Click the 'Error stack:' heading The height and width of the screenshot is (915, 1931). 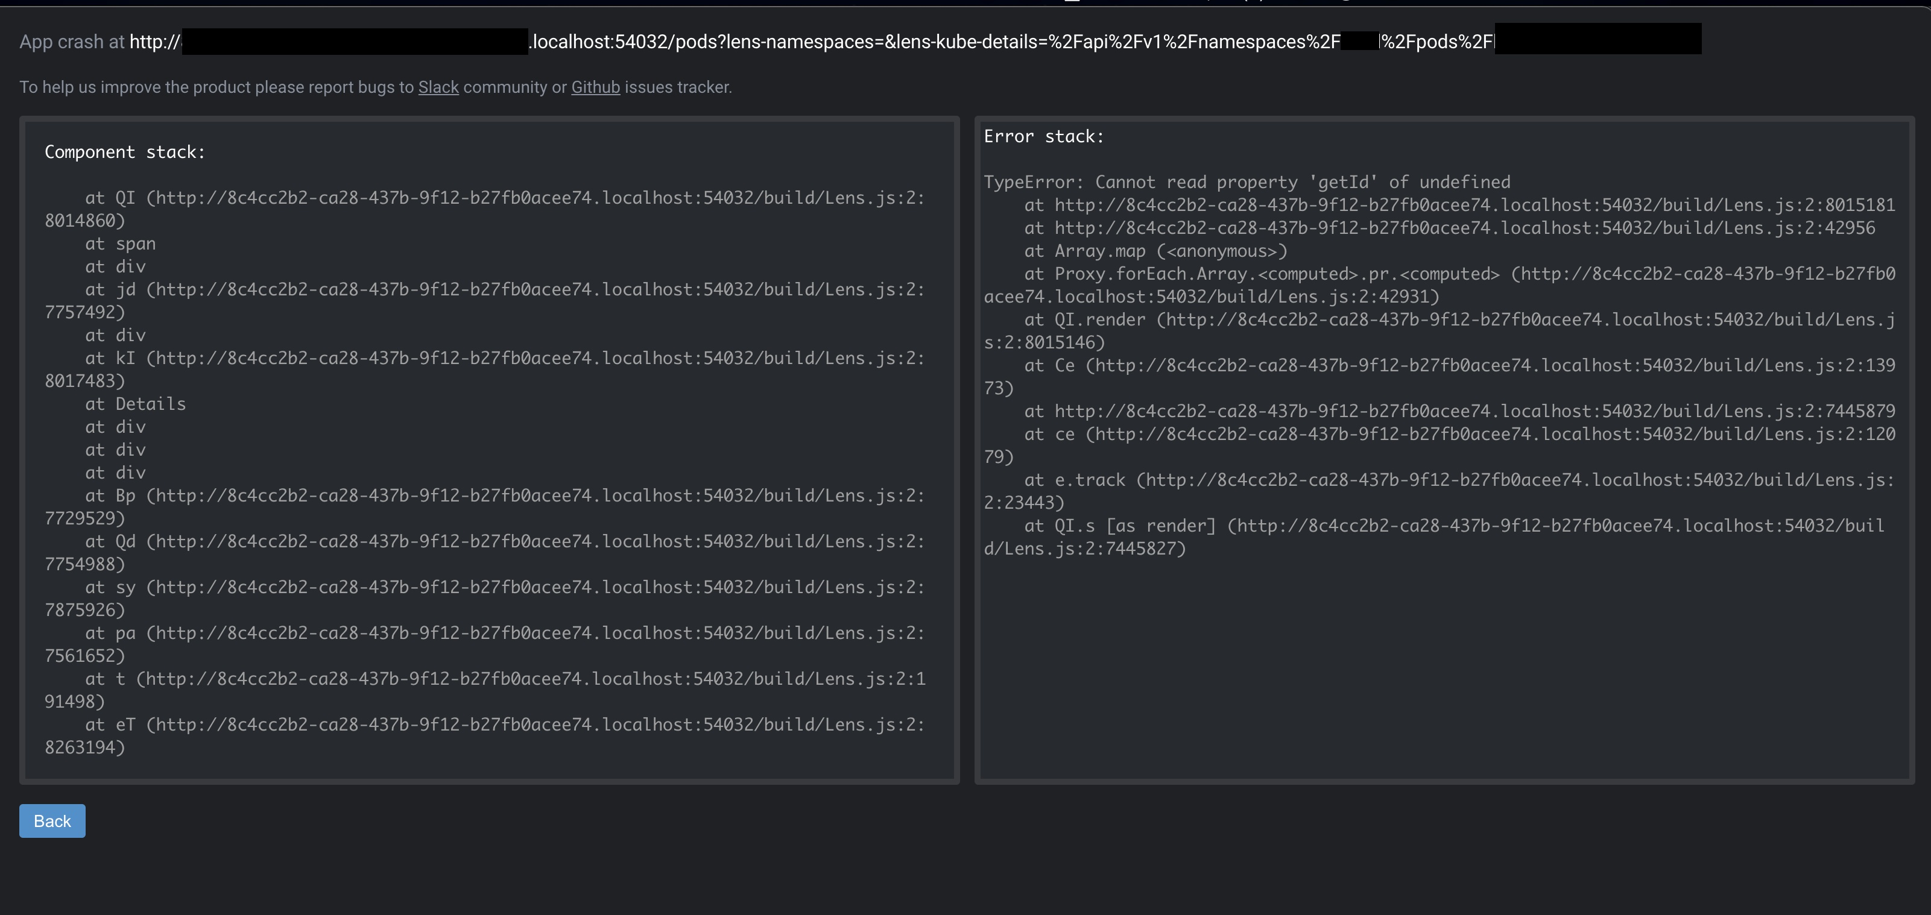[1043, 136]
